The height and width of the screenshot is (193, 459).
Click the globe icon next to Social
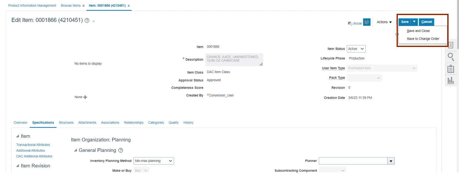(366, 22)
